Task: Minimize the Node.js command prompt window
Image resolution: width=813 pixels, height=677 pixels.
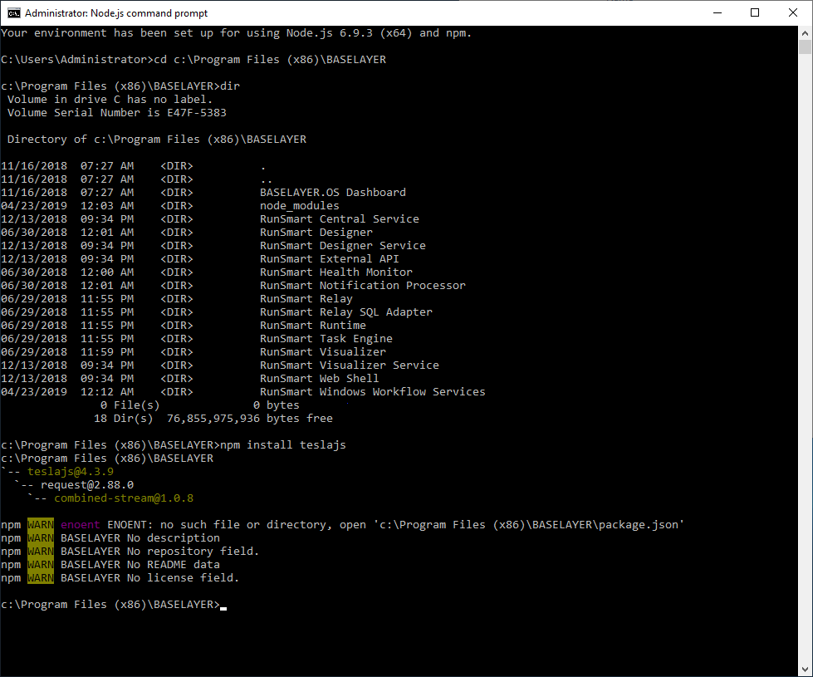Action: [x=717, y=13]
